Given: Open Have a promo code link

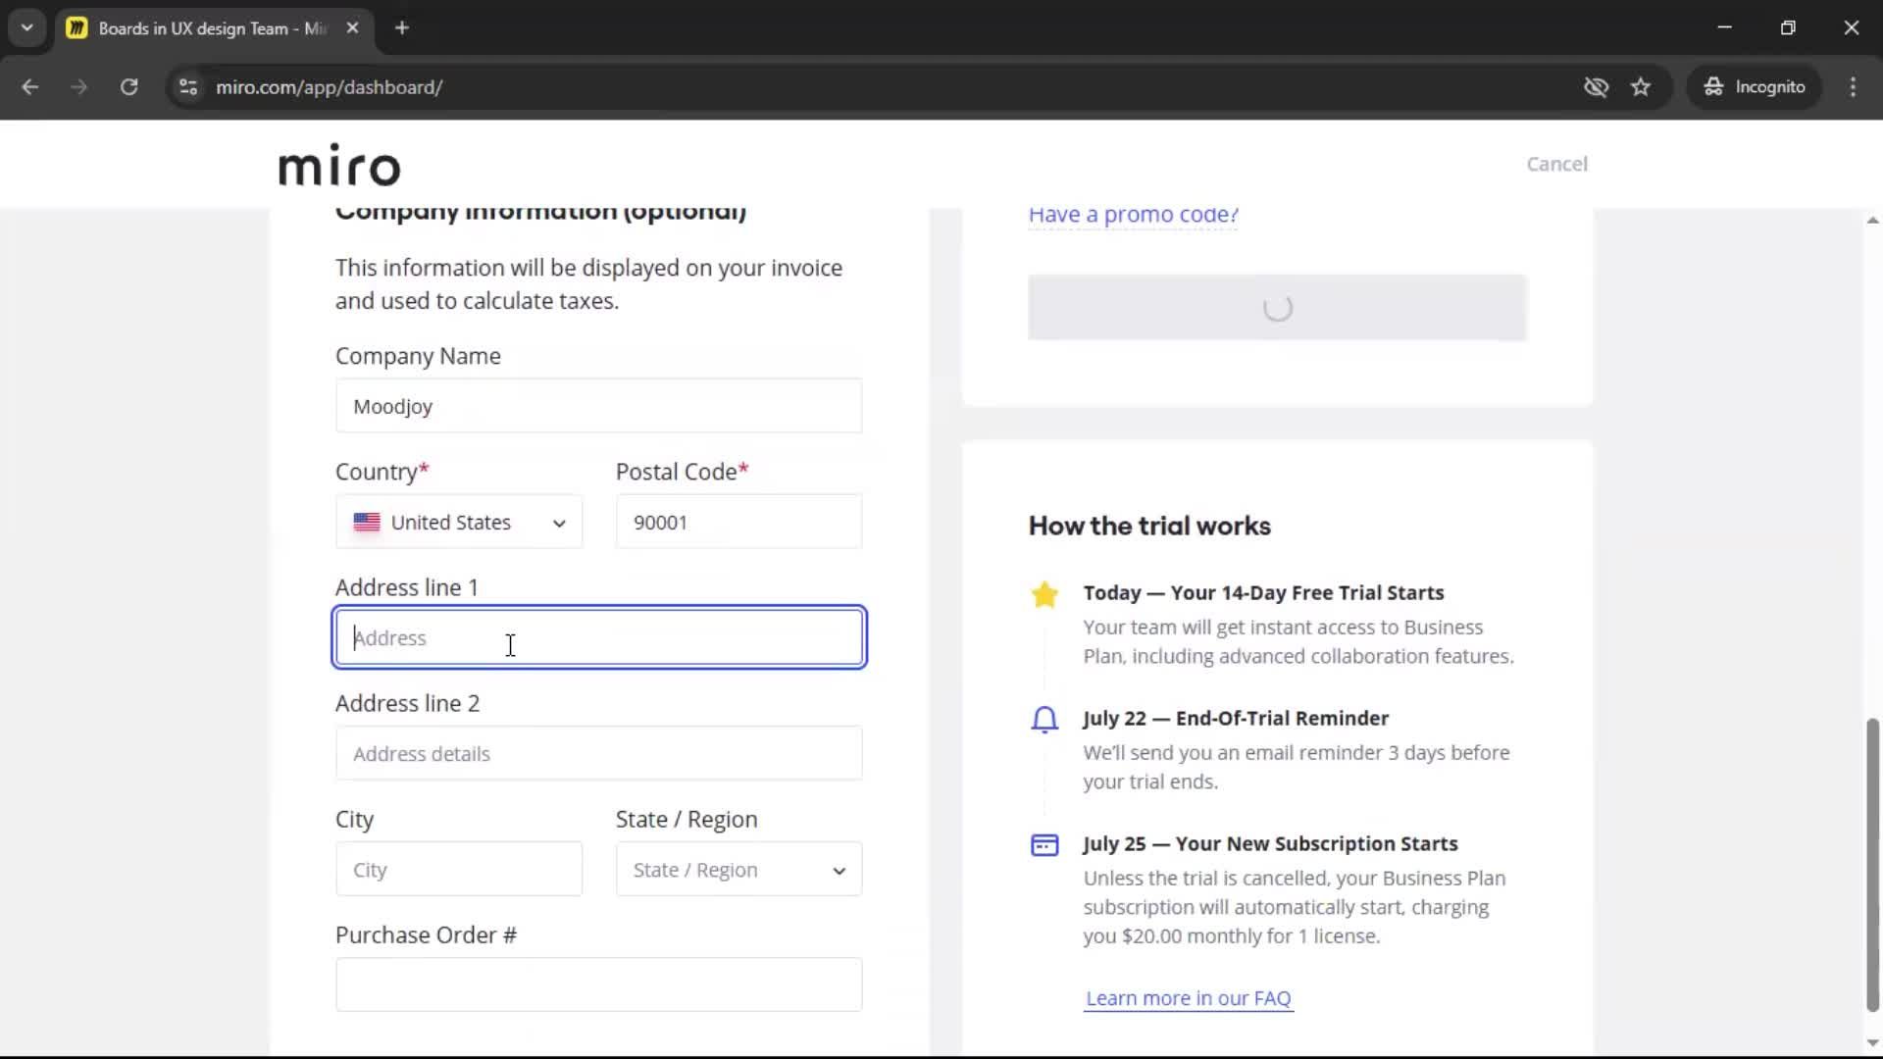Looking at the screenshot, I should click(x=1133, y=215).
